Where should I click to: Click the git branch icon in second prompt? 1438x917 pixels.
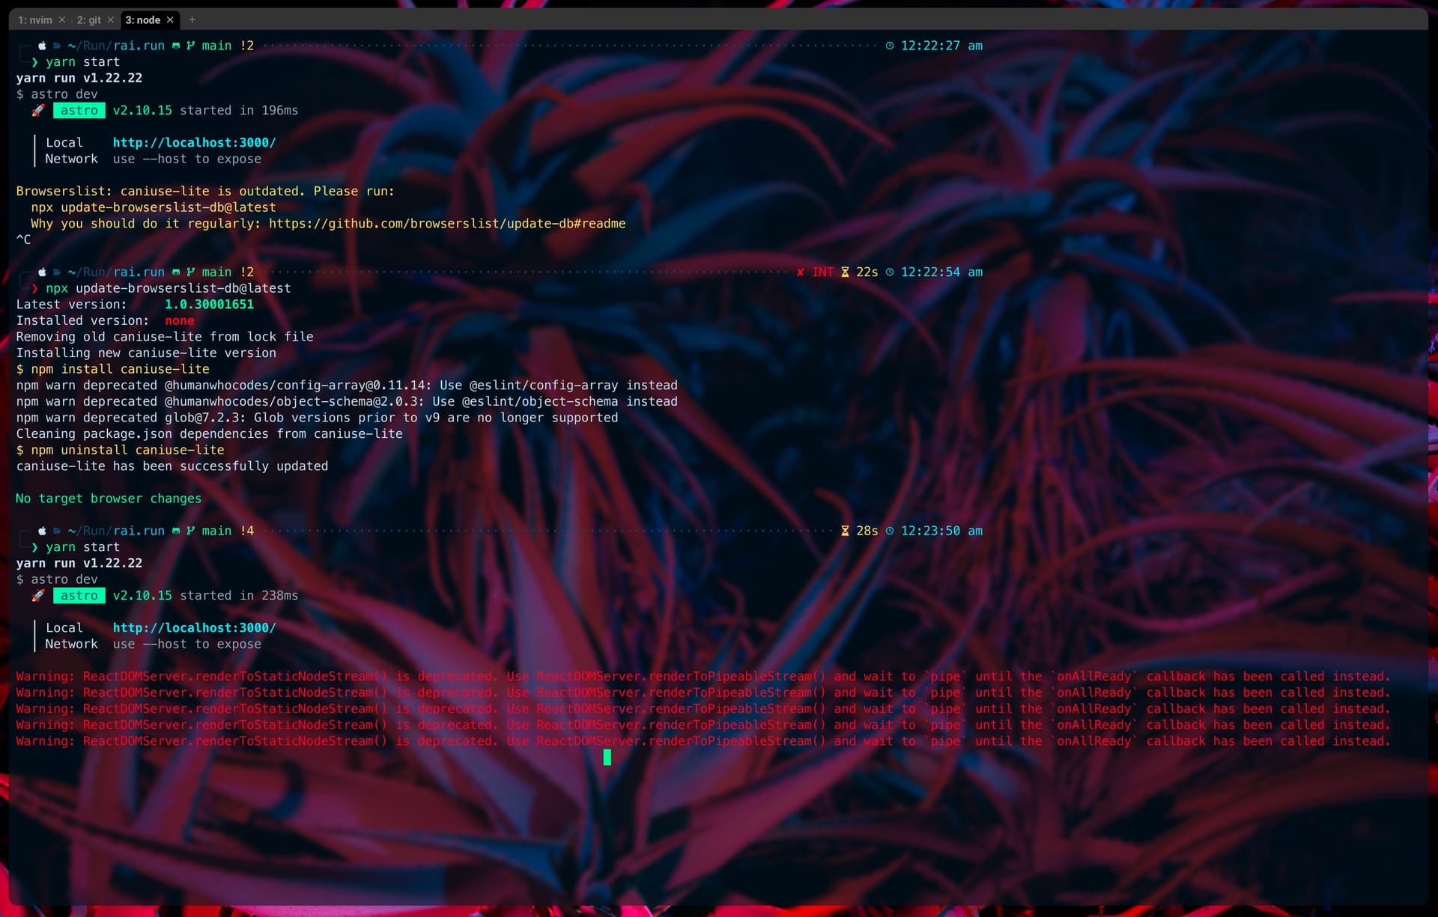[x=190, y=272]
